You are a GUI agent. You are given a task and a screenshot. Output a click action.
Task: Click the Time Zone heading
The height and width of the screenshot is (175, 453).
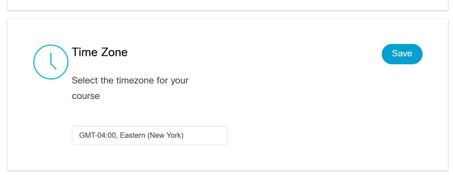tap(99, 52)
